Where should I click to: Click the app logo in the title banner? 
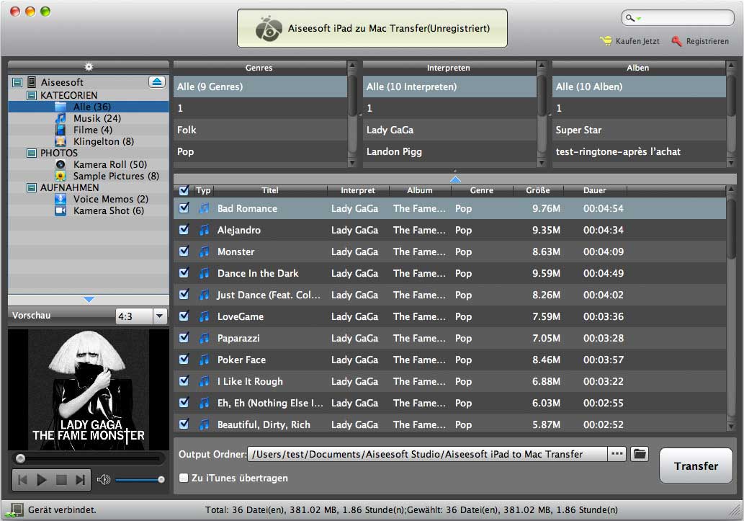click(x=269, y=29)
